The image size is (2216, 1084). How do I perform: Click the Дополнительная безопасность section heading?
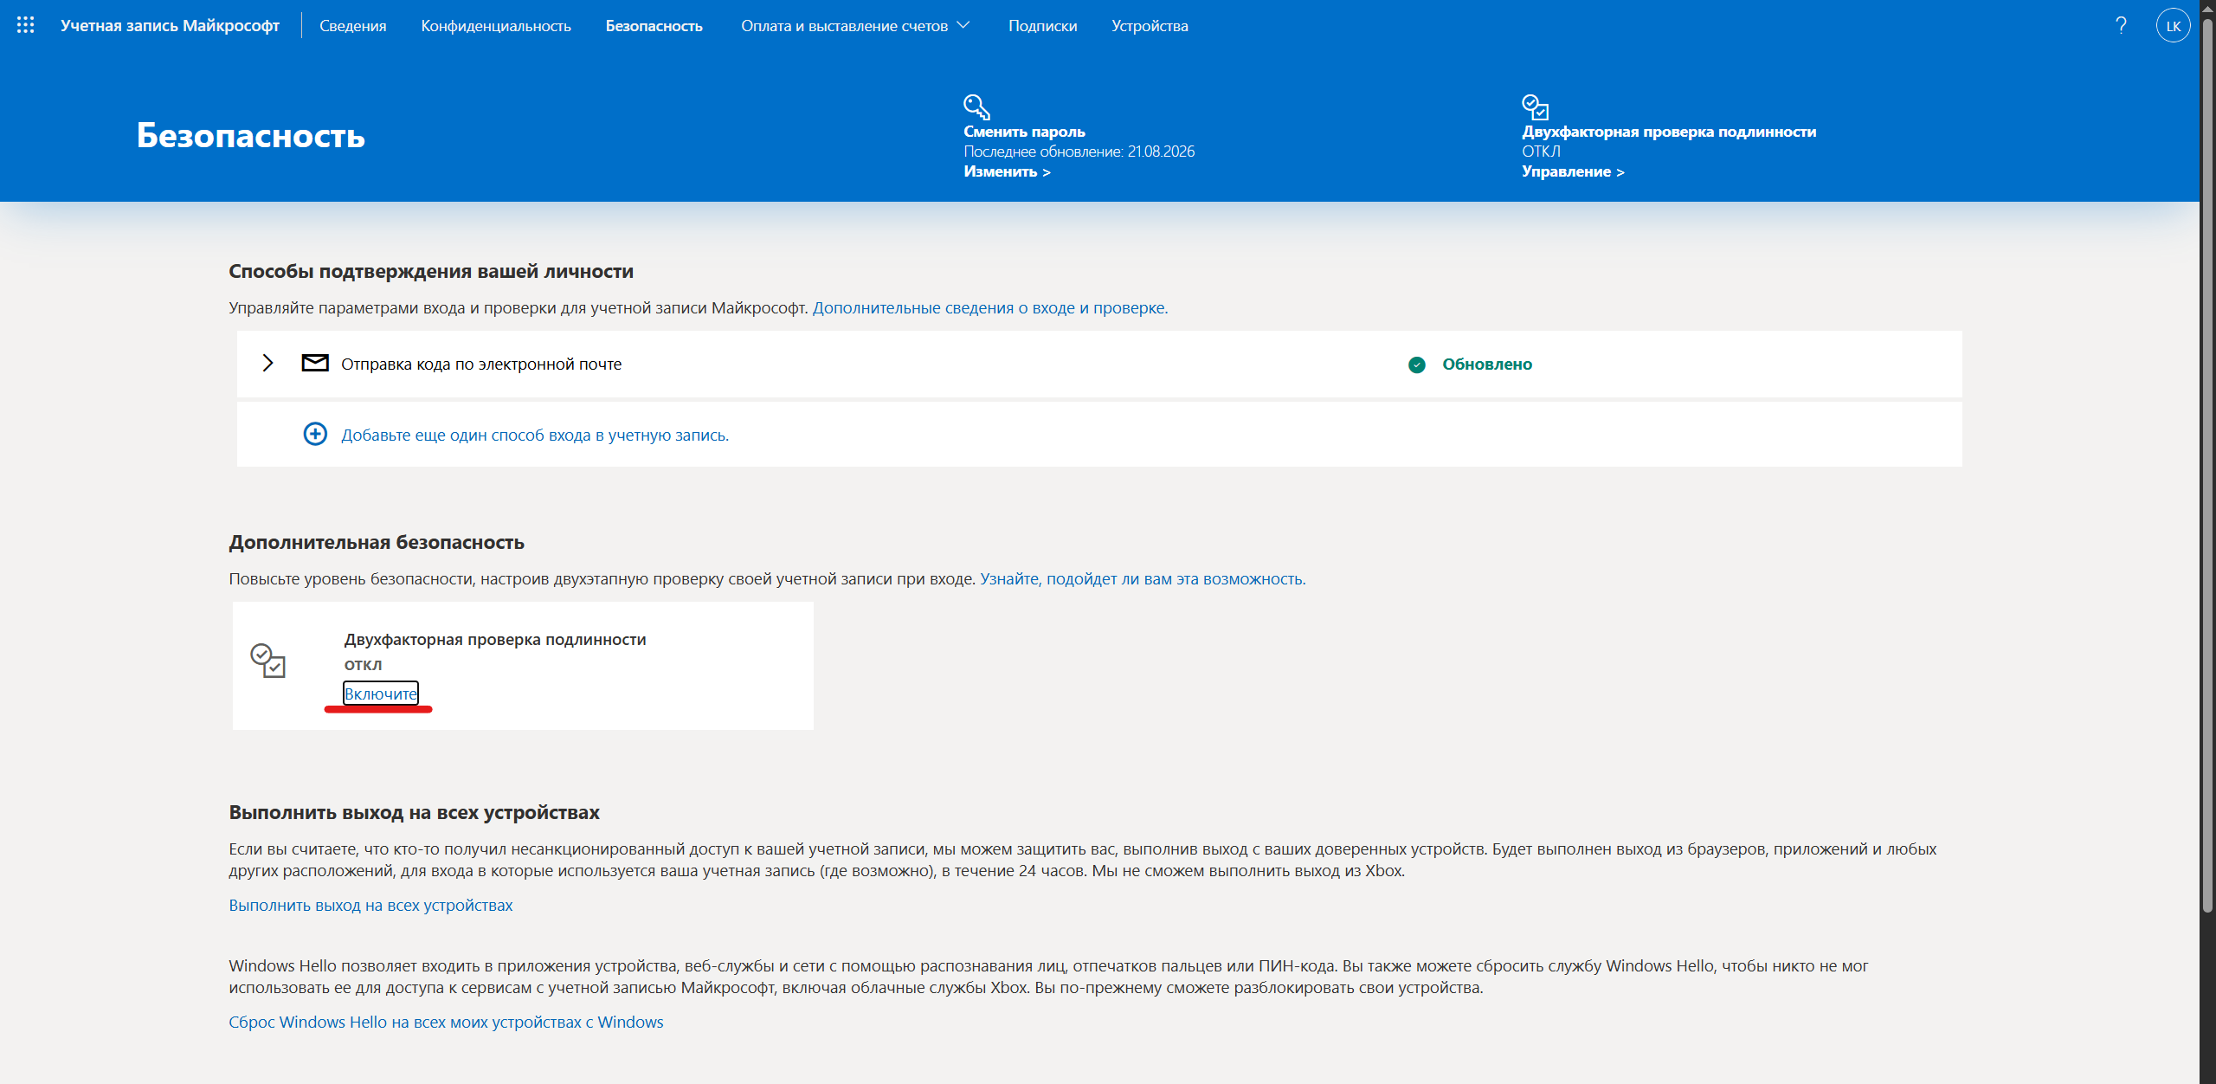377,542
